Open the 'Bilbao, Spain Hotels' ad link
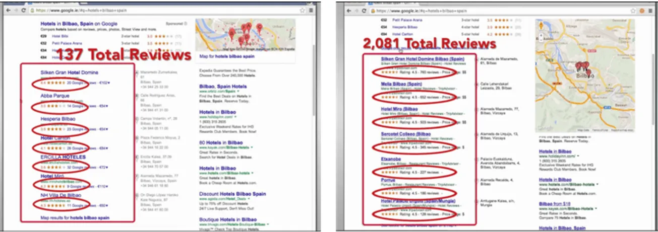The height and width of the screenshot is (232, 658). click(x=223, y=86)
